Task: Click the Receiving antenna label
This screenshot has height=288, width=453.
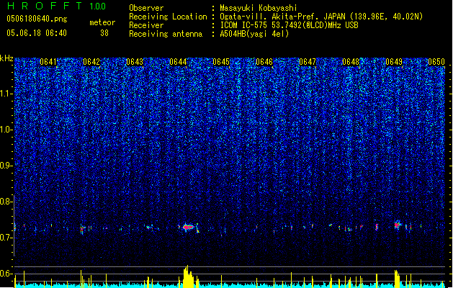Action: 166,34
